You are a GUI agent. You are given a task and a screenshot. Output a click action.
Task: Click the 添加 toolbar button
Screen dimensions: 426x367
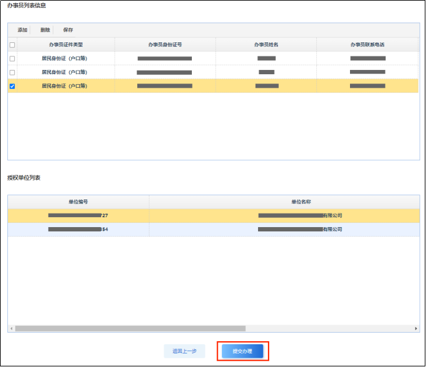click(x=23, y=30)
